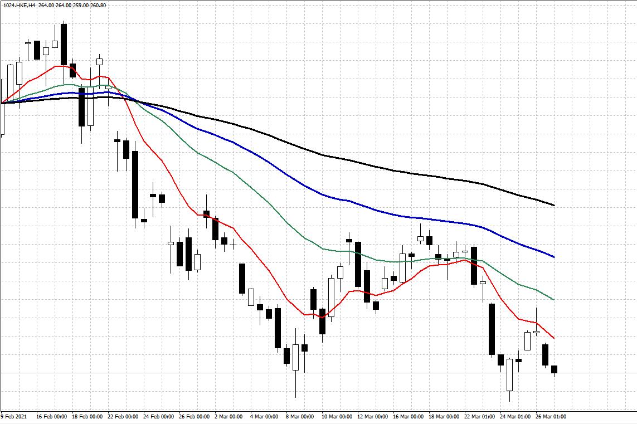Click the 2 Mar 00:00 axis label
The width and height of the screenshot is (637, 424).
coord(228,416)
